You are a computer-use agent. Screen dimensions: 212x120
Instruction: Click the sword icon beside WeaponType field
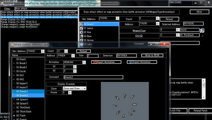(x=202, y=30)
